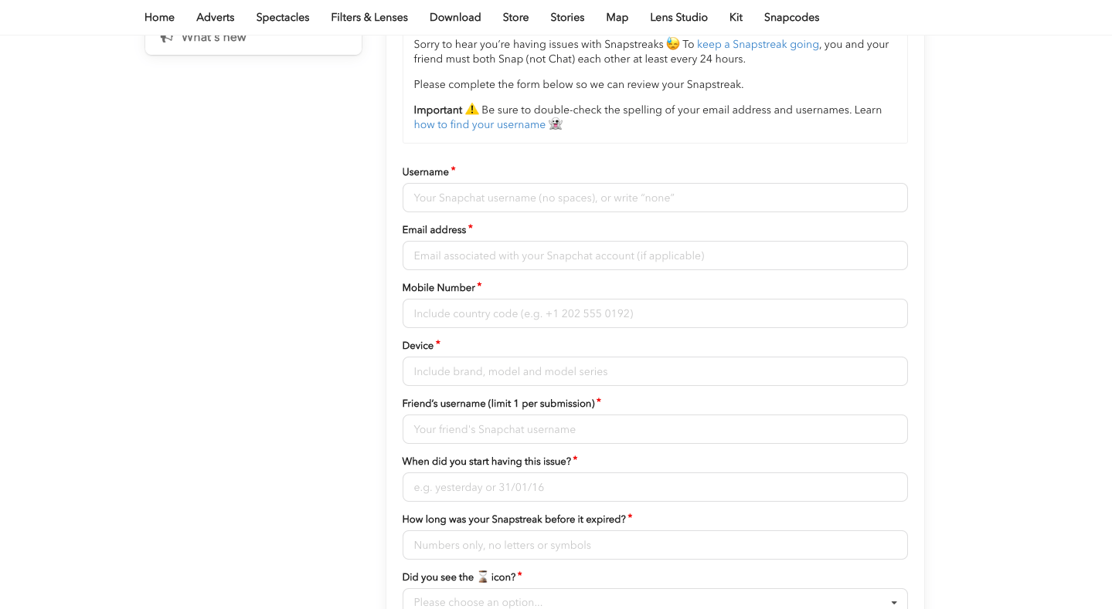
Task: Open the hourglass icon dropdown arrow
Action: click(x=893, y=602)
